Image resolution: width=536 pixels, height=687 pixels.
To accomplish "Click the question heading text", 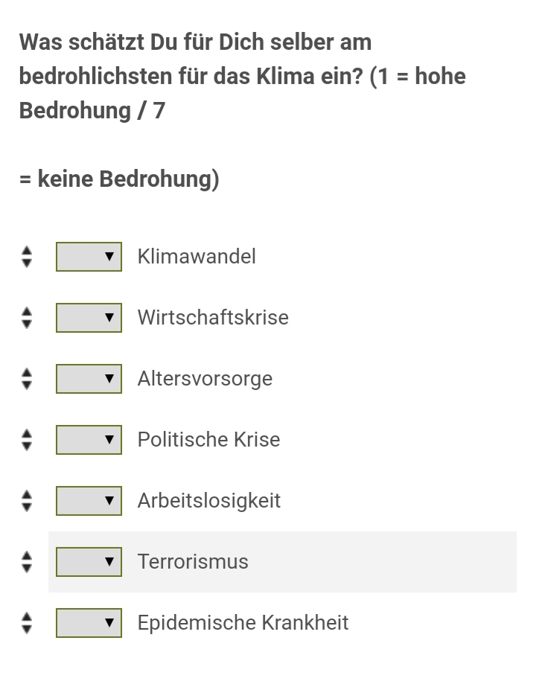I will [243, 110].
